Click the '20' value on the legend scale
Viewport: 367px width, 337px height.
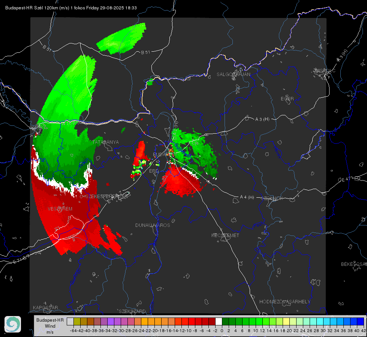coord(289,331)
